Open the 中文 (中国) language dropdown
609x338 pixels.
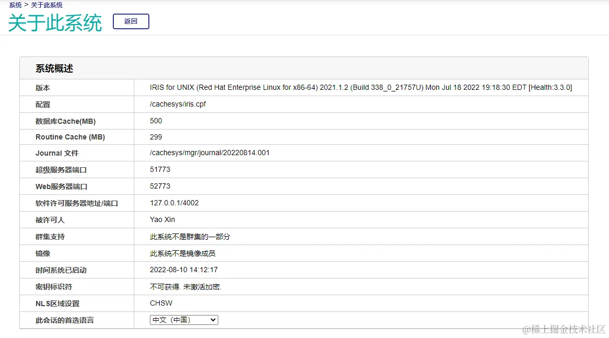click(x=184, y=320)
